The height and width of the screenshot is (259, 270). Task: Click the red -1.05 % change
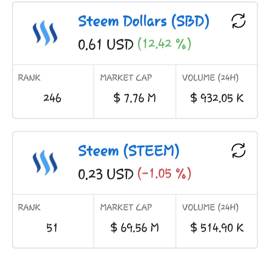(x=165, y=174)
